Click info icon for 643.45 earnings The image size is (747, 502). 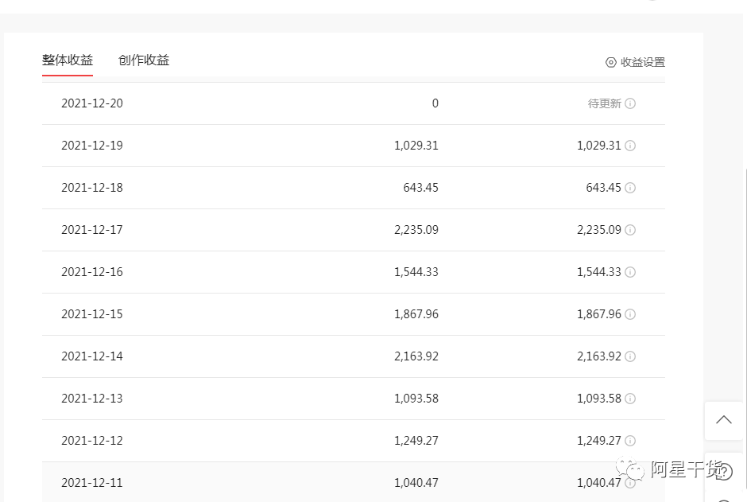coord(630,188)
